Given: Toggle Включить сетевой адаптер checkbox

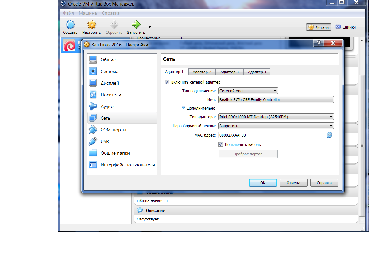Looking at the screenshot, I should [167, 82].
